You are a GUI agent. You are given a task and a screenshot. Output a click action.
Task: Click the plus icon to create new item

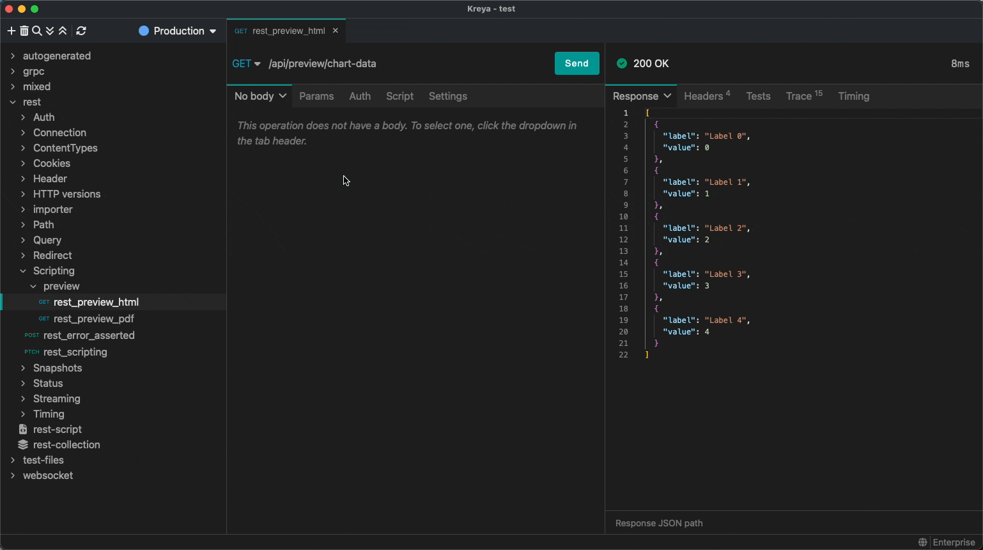point(11,31)
